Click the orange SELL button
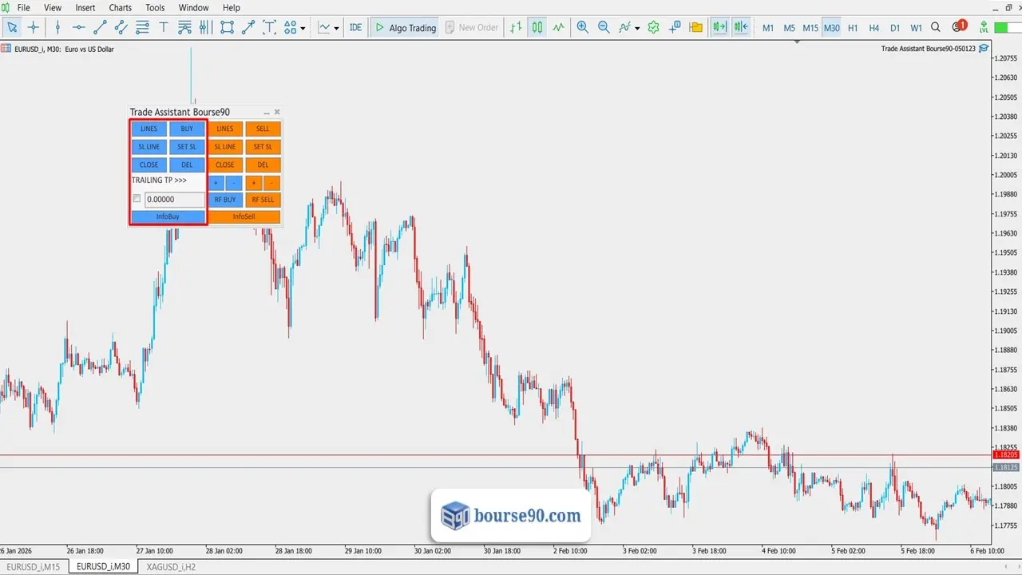Image resolution: width=1022 pixels, height=575 pixels. pyautogui.click(x=263, y=129)
